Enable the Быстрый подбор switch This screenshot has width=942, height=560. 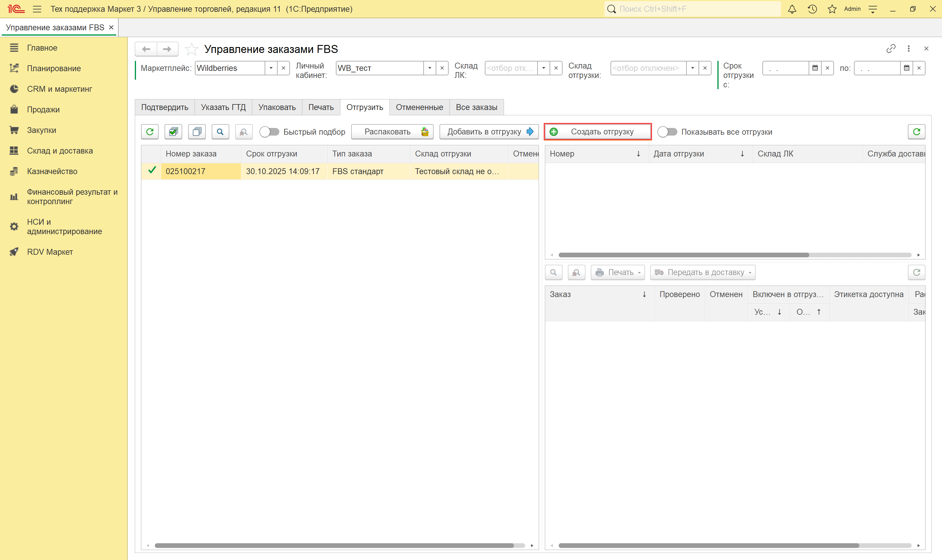pos(269,132)
